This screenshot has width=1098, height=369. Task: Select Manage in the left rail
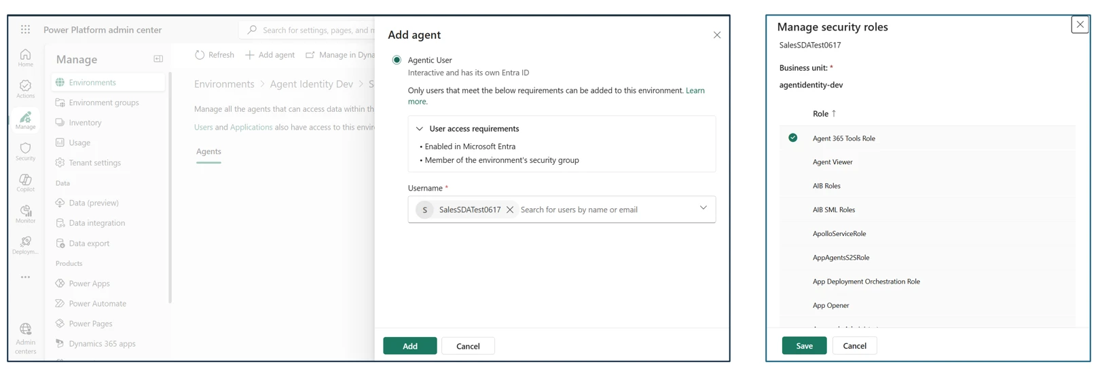pyautogui.click(x=25, y=120)
